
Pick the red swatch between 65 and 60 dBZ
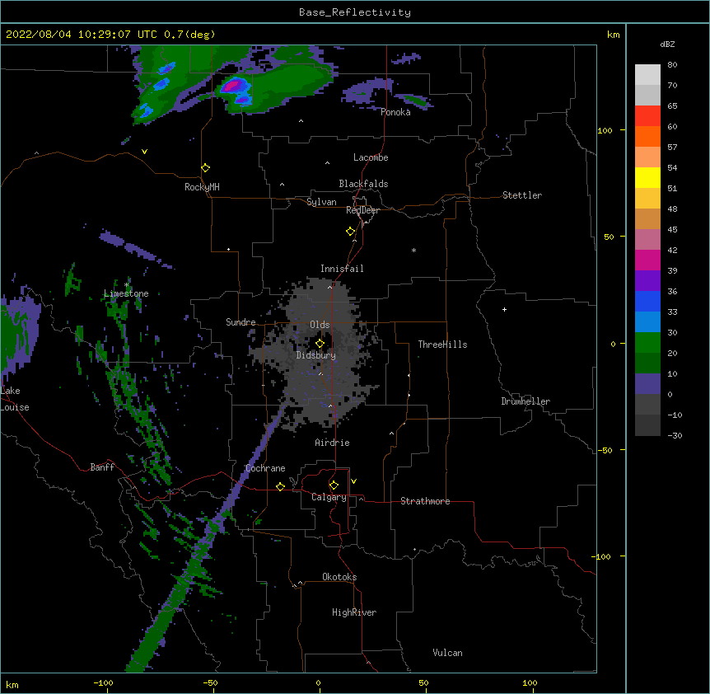tap(647, 115)
